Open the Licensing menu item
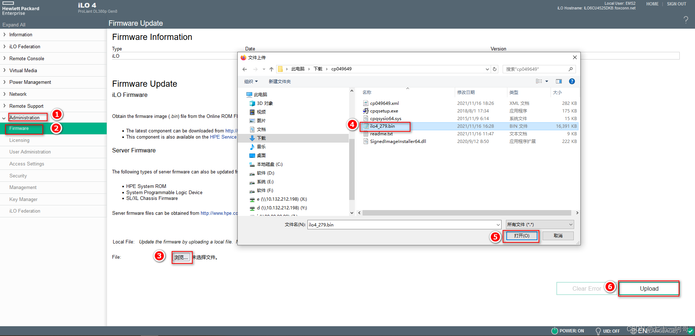The height and width of the screenshot is (336, 695). (x=19, y=140)
